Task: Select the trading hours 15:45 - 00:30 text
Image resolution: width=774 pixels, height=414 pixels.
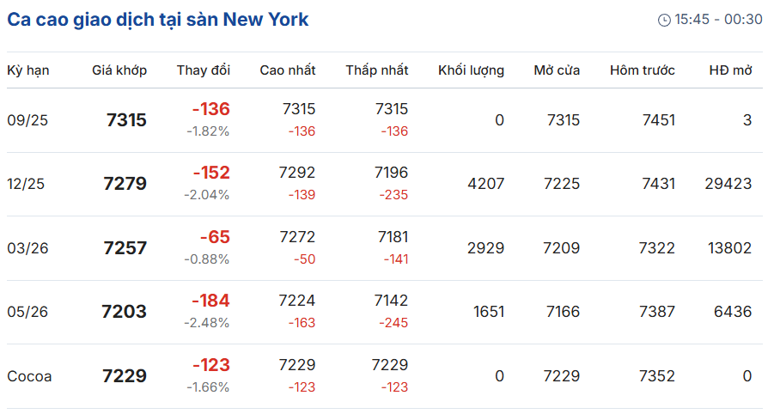Action: point(718,19)
